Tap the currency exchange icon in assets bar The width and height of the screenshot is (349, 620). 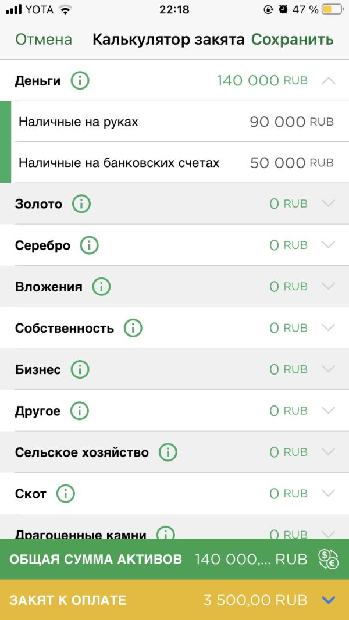[x=329, y=559]
